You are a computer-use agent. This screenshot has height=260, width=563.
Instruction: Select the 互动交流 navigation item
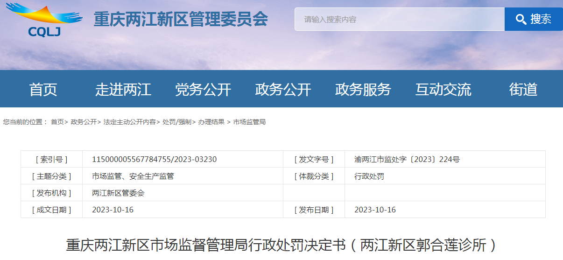pos(443,89)
